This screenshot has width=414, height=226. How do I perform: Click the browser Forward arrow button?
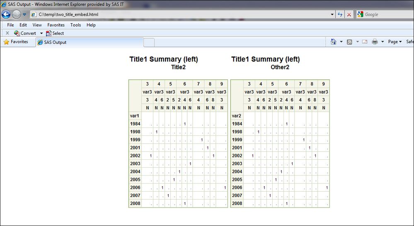pyautogui.click(x=17, y=14)
